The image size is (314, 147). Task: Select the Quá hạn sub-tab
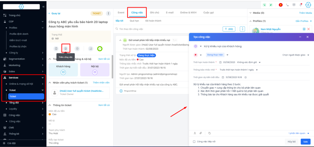[x=134, y=21]
